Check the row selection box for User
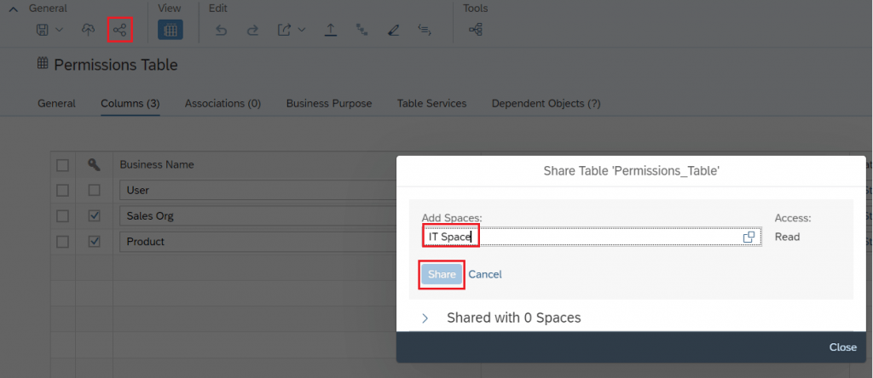This screenshot has width=873, height=378. pos(62,190)
